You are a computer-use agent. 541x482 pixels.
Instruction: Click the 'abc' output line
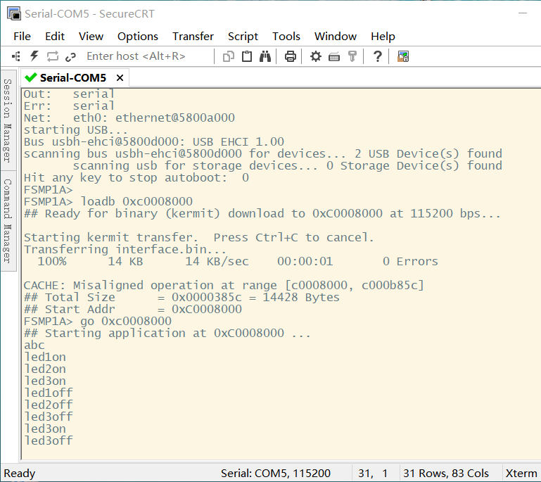(34, 345)
